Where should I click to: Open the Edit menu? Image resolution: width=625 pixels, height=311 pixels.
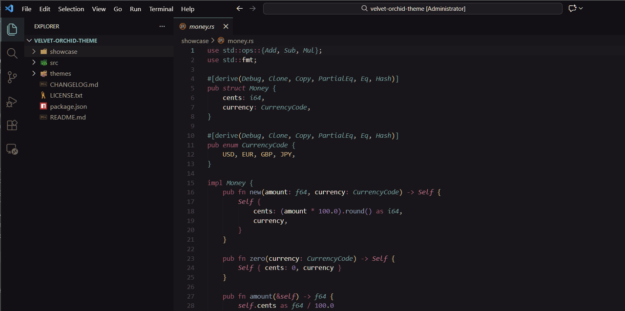click(45, 9)
